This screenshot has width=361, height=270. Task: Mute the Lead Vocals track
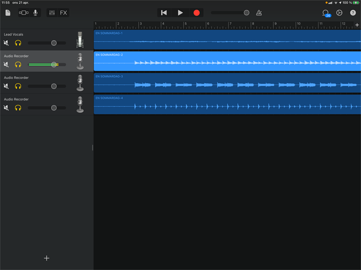[x=6, y=43]
